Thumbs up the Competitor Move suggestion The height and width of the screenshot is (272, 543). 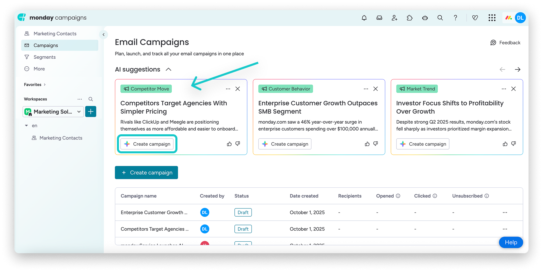coord(229,144)
